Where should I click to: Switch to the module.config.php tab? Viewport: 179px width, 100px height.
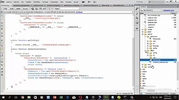coord(53,5)
